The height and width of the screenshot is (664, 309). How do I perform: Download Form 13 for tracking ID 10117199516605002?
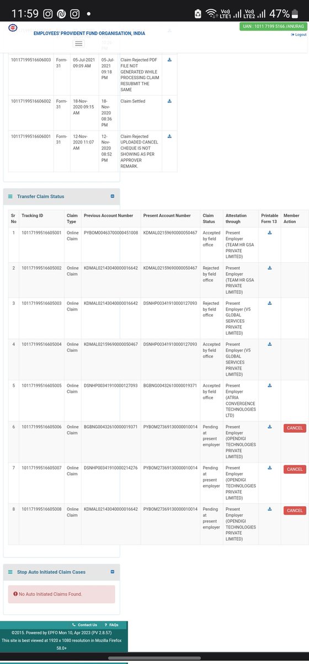tap(270, 268)
